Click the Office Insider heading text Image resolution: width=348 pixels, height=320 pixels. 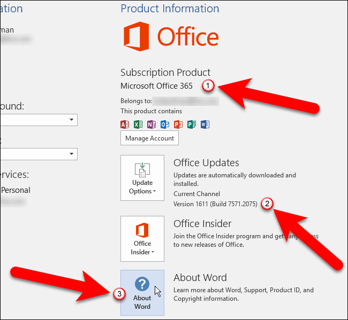(202, 224)
